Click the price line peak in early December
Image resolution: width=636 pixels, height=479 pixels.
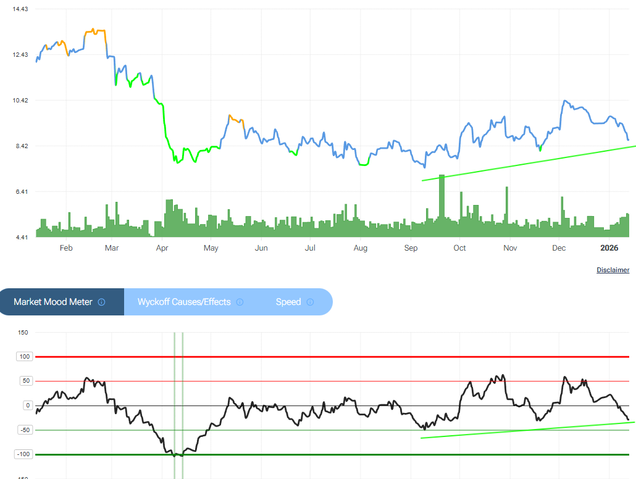pyautogui.click(x=566, y=100)
